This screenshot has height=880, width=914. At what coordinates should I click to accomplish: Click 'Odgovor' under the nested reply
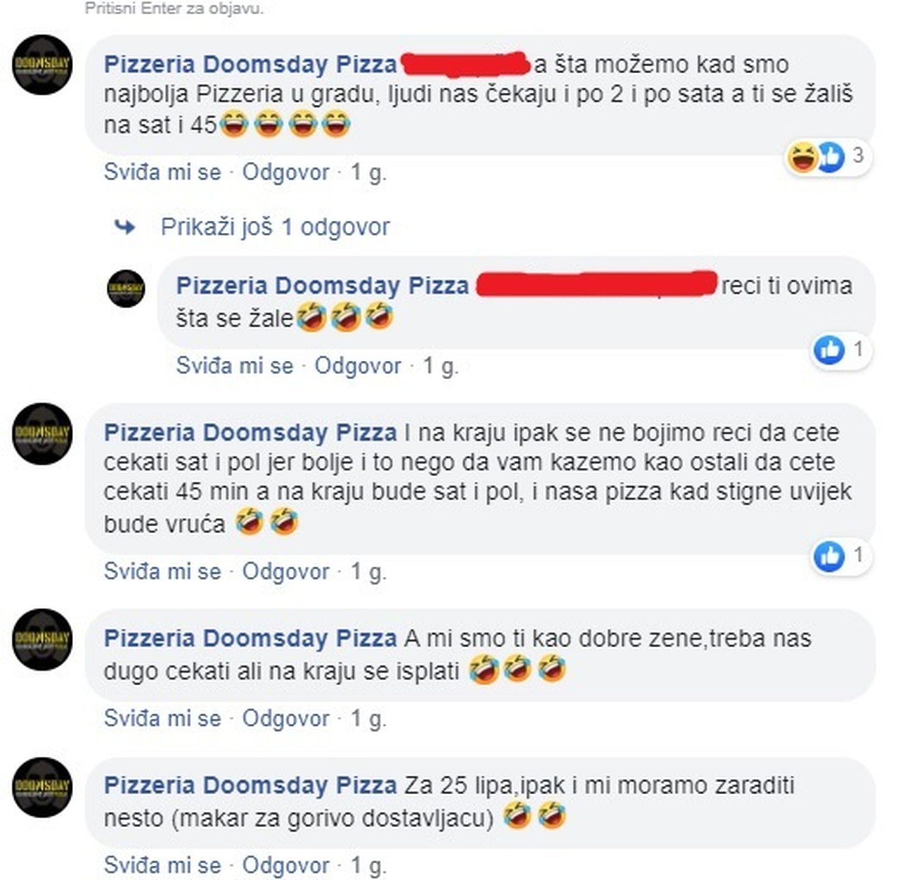(358, 366)
